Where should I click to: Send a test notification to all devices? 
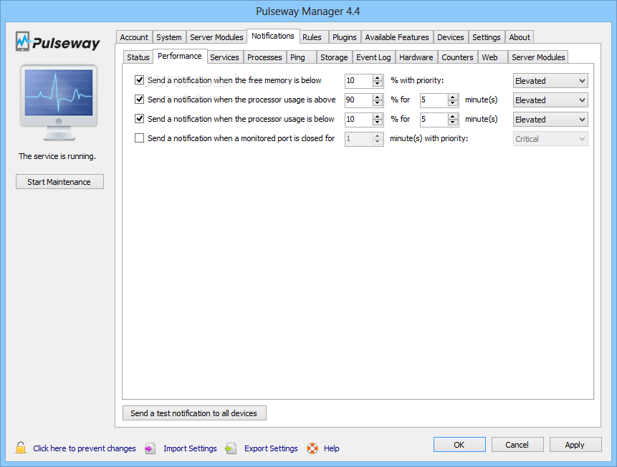click(x=194, y=413)
